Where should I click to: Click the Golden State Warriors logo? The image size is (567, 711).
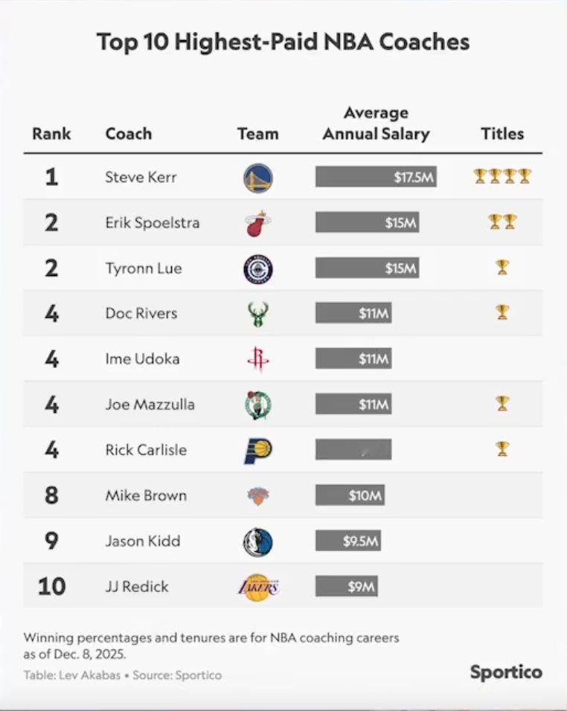(257, 178)
